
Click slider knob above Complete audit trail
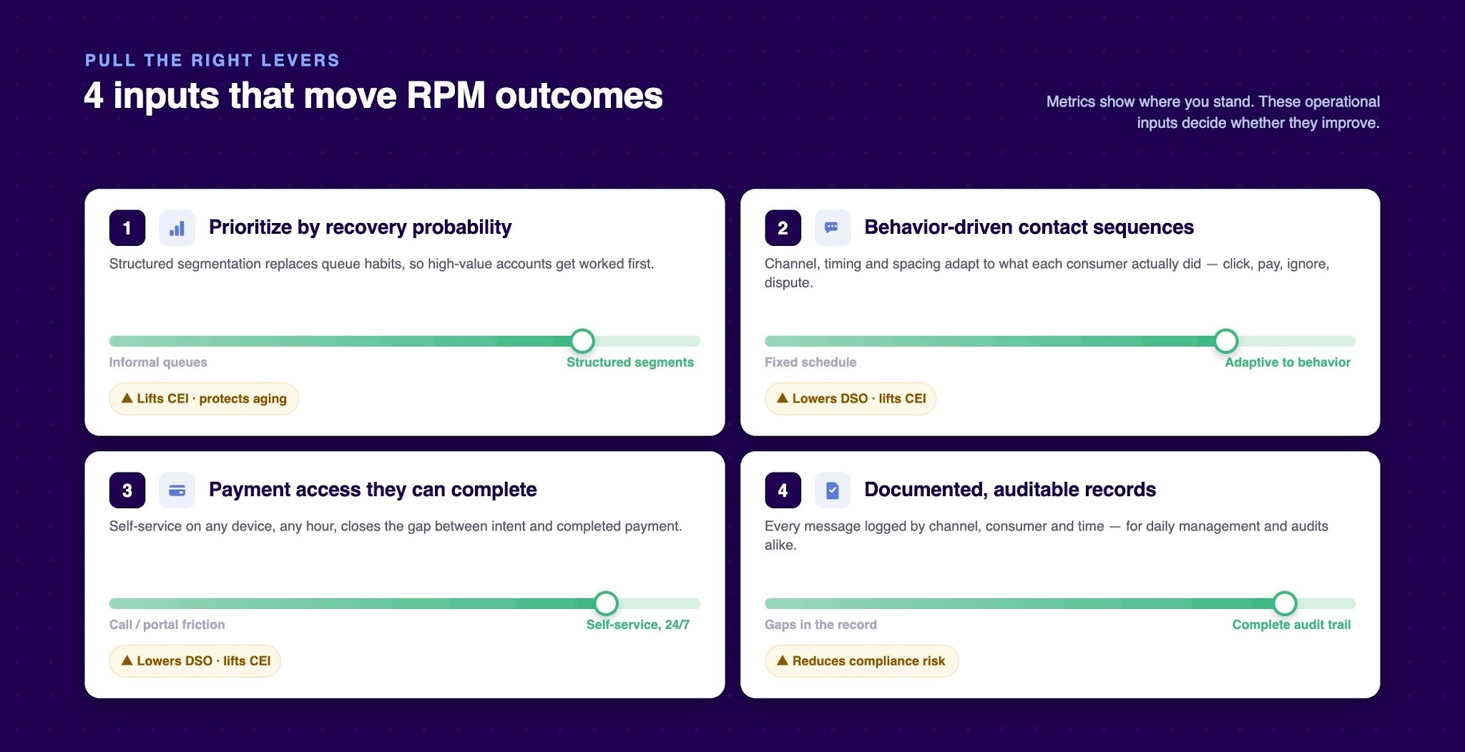click(1285, 603)
